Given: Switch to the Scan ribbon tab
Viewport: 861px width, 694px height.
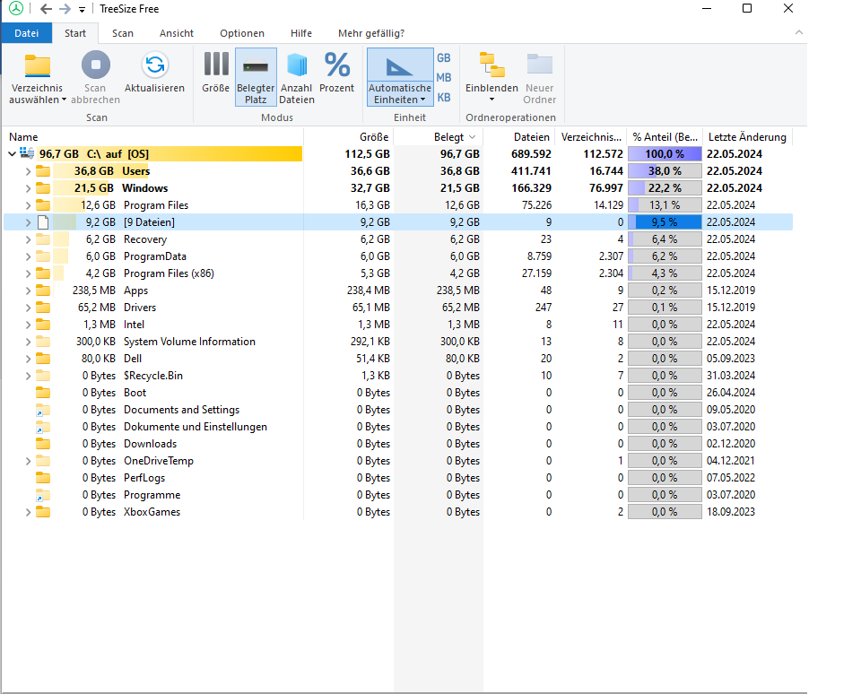Looking at the screenshot, I should click(123, 33).
